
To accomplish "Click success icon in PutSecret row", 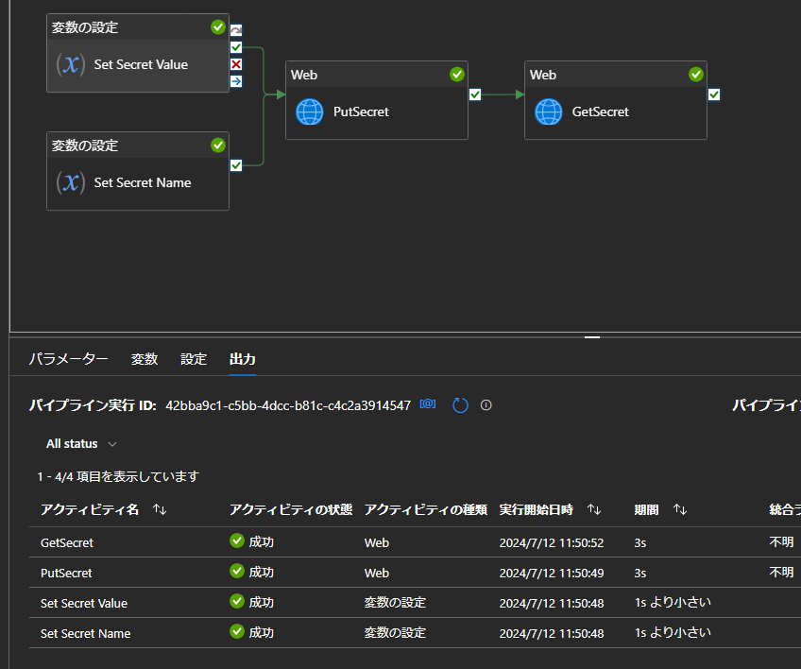I will click(x=237, y=571).
